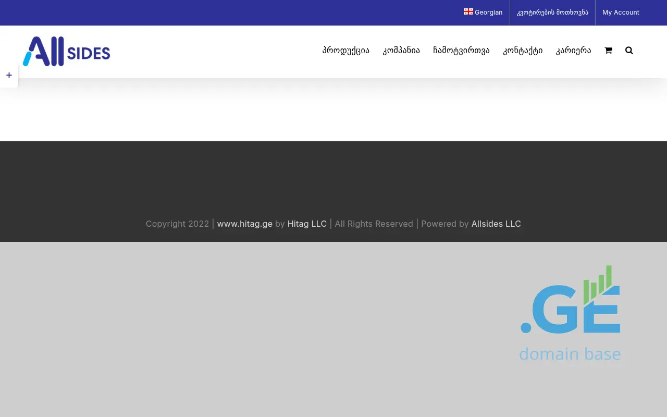Click the Hitag LLC footer link
Image resolution: width=667 pixels, height=417 pixels.
(x=307, y=224)
